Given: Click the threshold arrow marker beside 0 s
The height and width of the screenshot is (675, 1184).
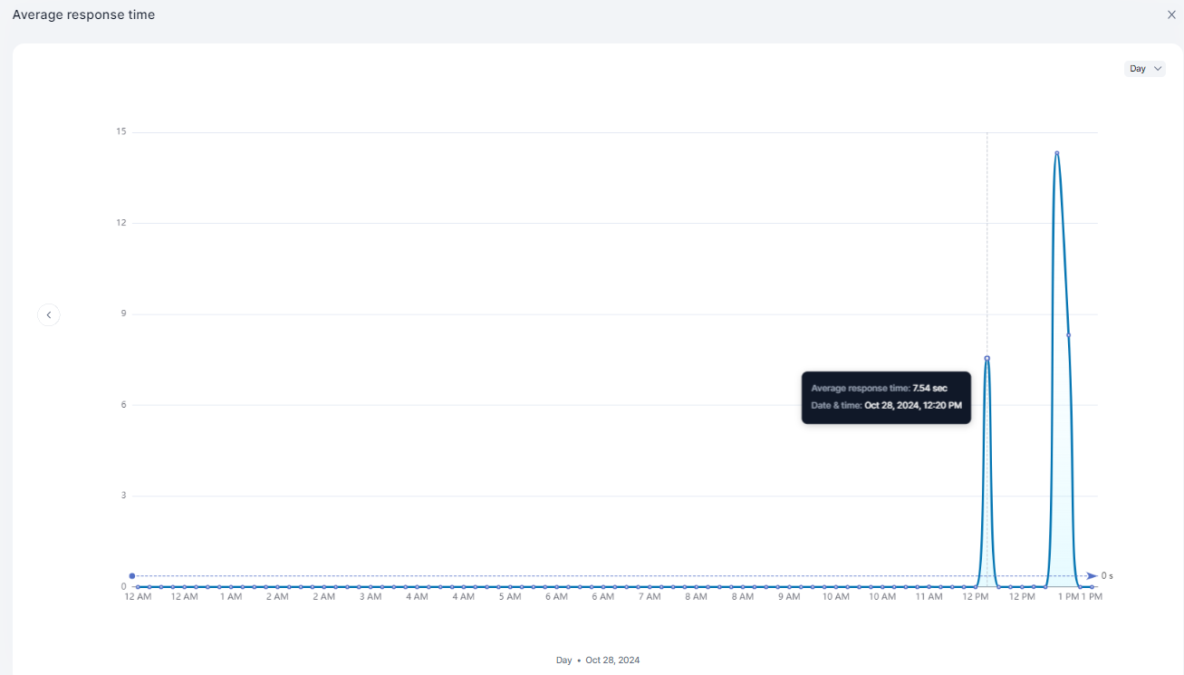Looking at the screenshot, I should pos(1092,576).
